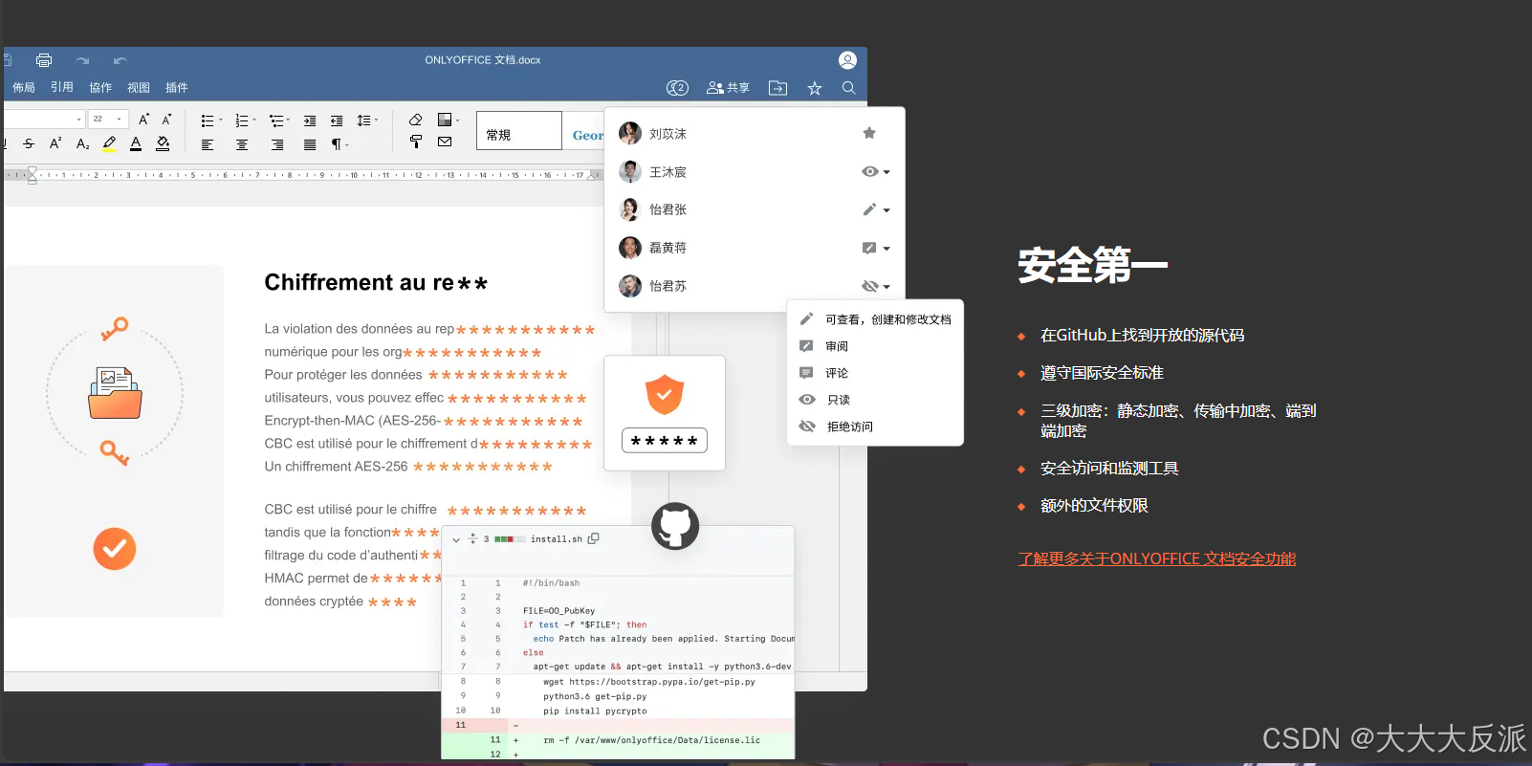The height and width of the screenshot is (766, 1532).
Task: Open the search magnifier in header
Action: coord(848,88)
